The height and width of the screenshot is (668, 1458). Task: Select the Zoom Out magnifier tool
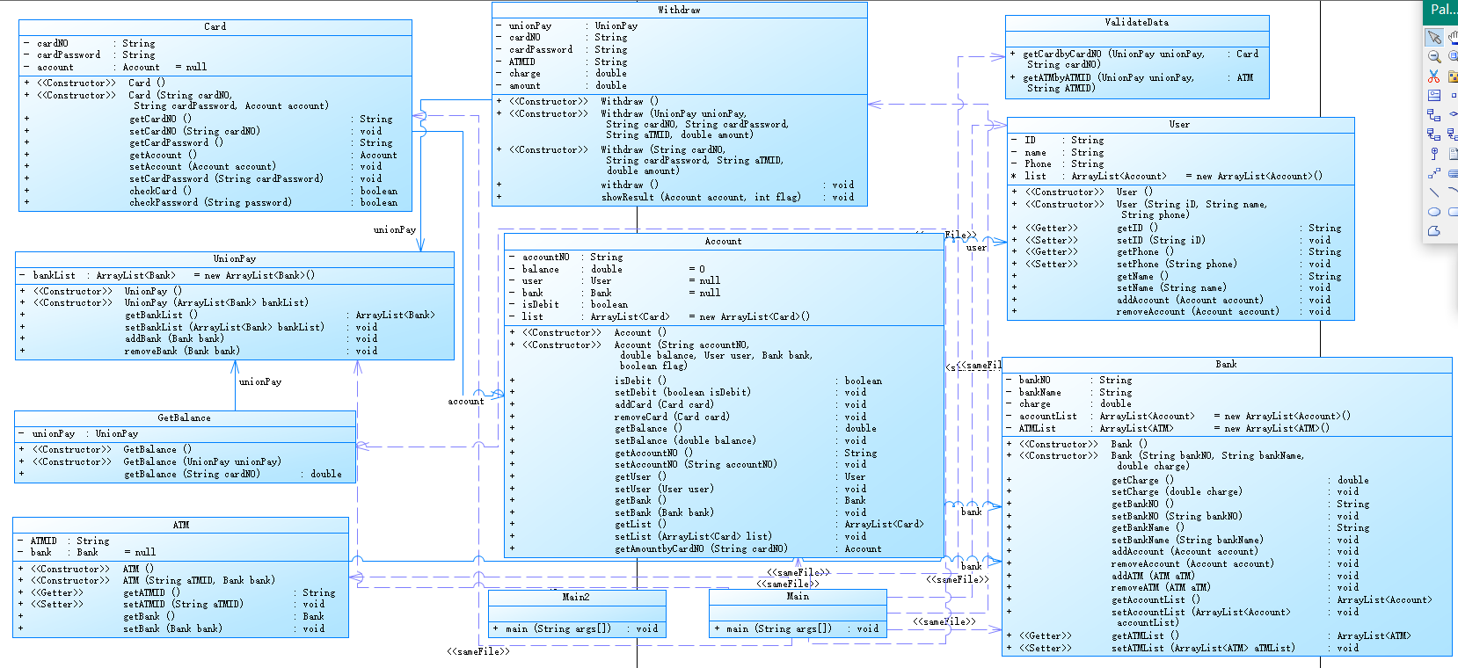1434,57
